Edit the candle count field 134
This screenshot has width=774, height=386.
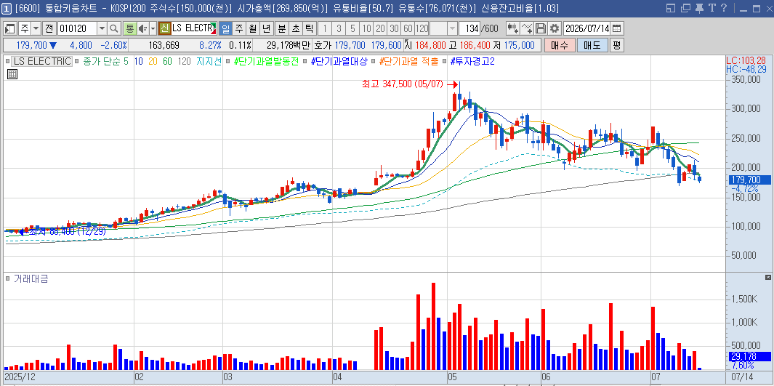click(x=469, y=28)
